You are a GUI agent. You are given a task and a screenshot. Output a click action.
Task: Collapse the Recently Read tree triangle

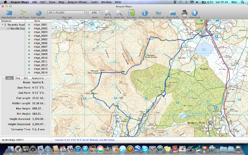click(x=3, y=25)
